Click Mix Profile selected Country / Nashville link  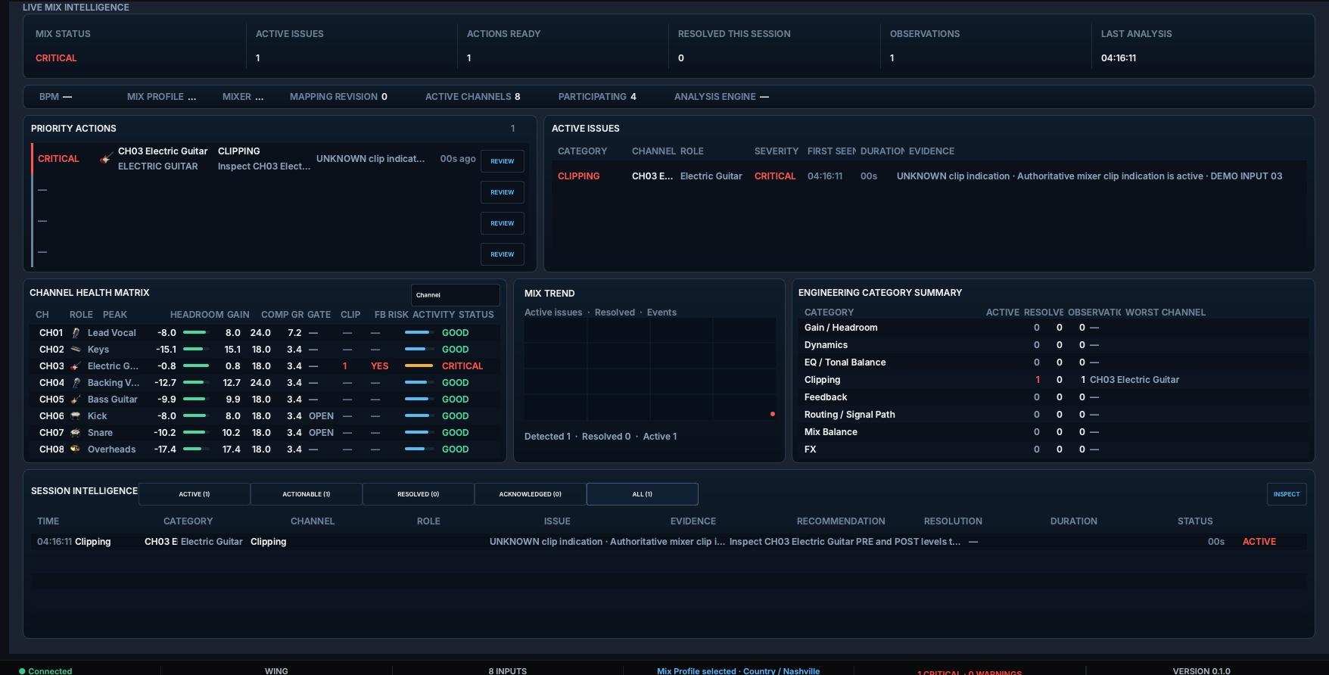click(739, 671)
